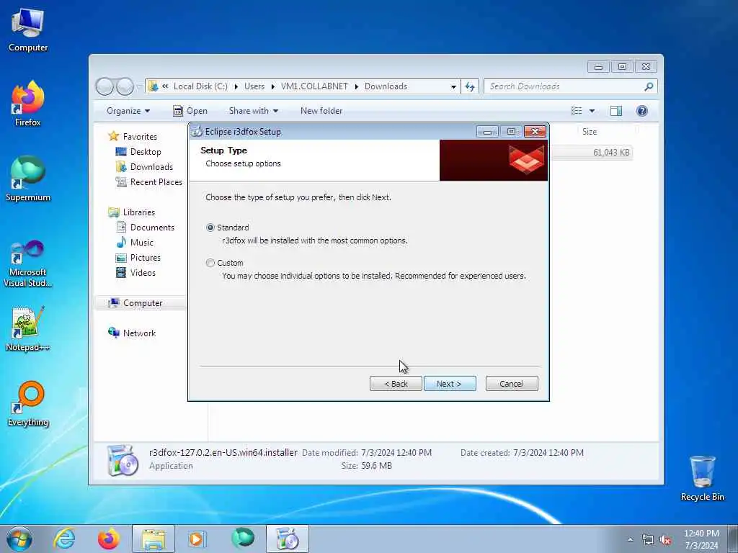Refresh the Downloads folder listing
Screen dimensions: 738x553
[x=470, y=86]
